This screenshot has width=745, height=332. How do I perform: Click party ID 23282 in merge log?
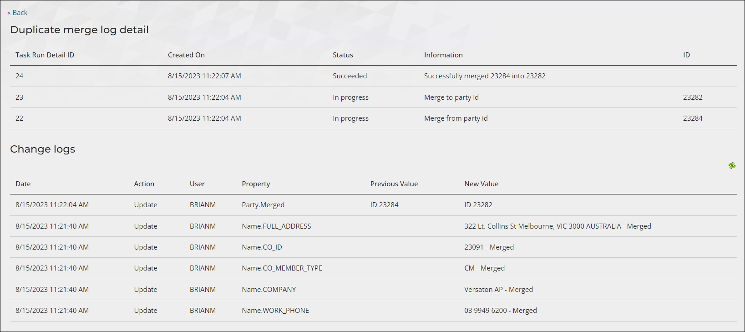[x=693, y=97]
